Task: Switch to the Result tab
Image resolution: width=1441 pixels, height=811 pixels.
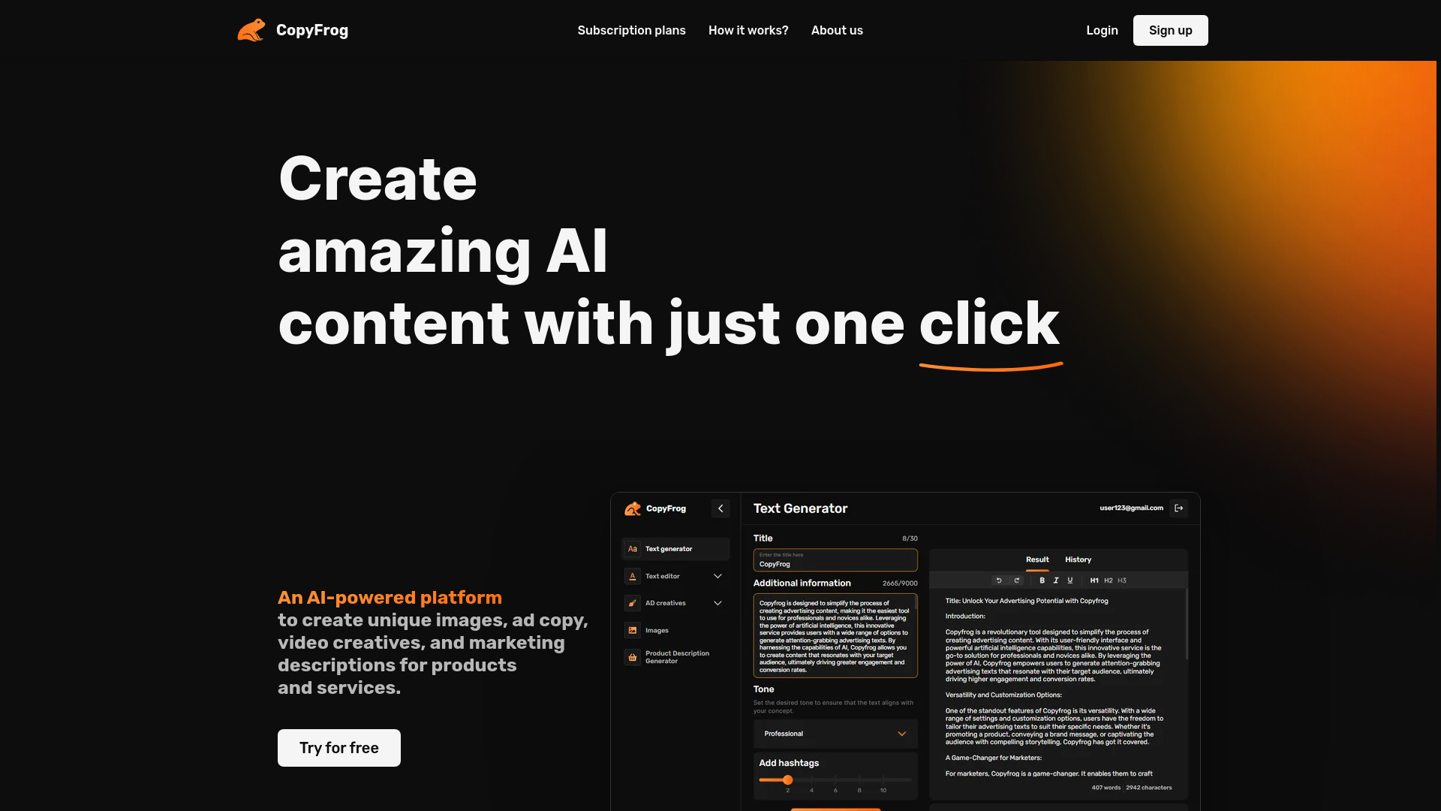Action: (1037, 559)
